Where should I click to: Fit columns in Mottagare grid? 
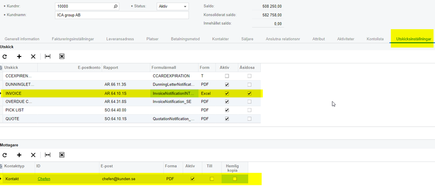click(x=48, y=155)
